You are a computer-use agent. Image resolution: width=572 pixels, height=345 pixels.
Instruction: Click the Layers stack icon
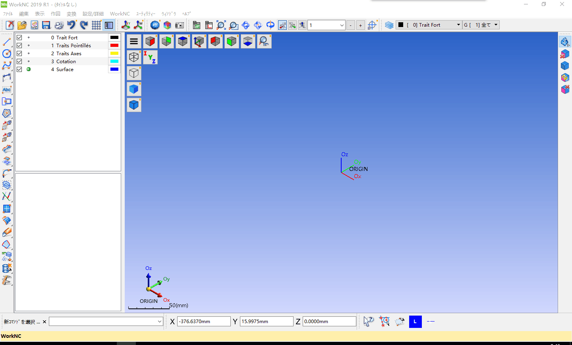coord(389,25)
